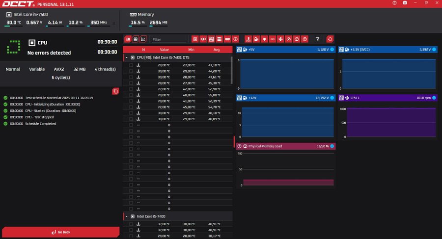Click the '6 cycle(s)' setting label
The height and width of the screenshot is (239, 442).
pos(60,78)
